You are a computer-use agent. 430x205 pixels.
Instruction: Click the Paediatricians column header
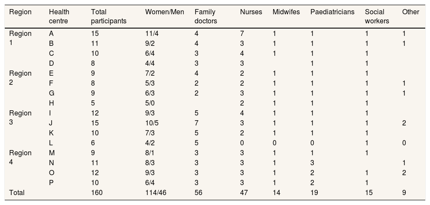point(332,12)
